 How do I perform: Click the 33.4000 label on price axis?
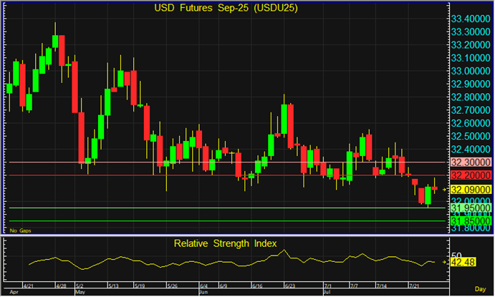[x=469, y=19]
